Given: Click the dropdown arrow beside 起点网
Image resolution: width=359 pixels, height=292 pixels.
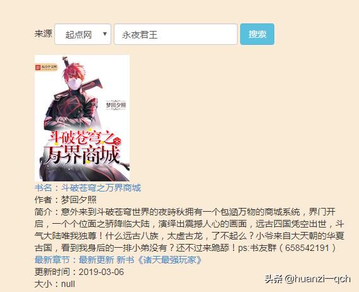Looking at the screenshot, I should [x=105, y=34].
